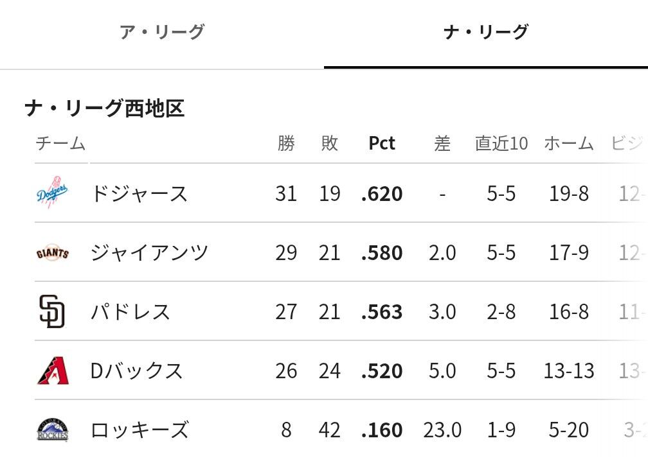Click the Giants team logo
This screenshot has height=463, width=648.
(x=53, y=252)
